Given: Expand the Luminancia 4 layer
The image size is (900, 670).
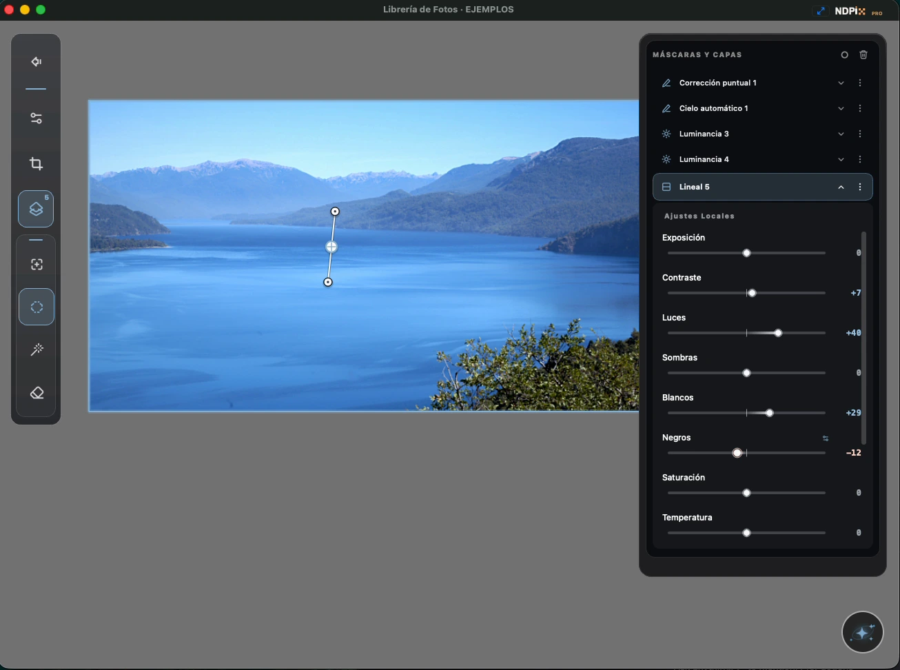Looking at the screenshot, I should tap(841, 159).
